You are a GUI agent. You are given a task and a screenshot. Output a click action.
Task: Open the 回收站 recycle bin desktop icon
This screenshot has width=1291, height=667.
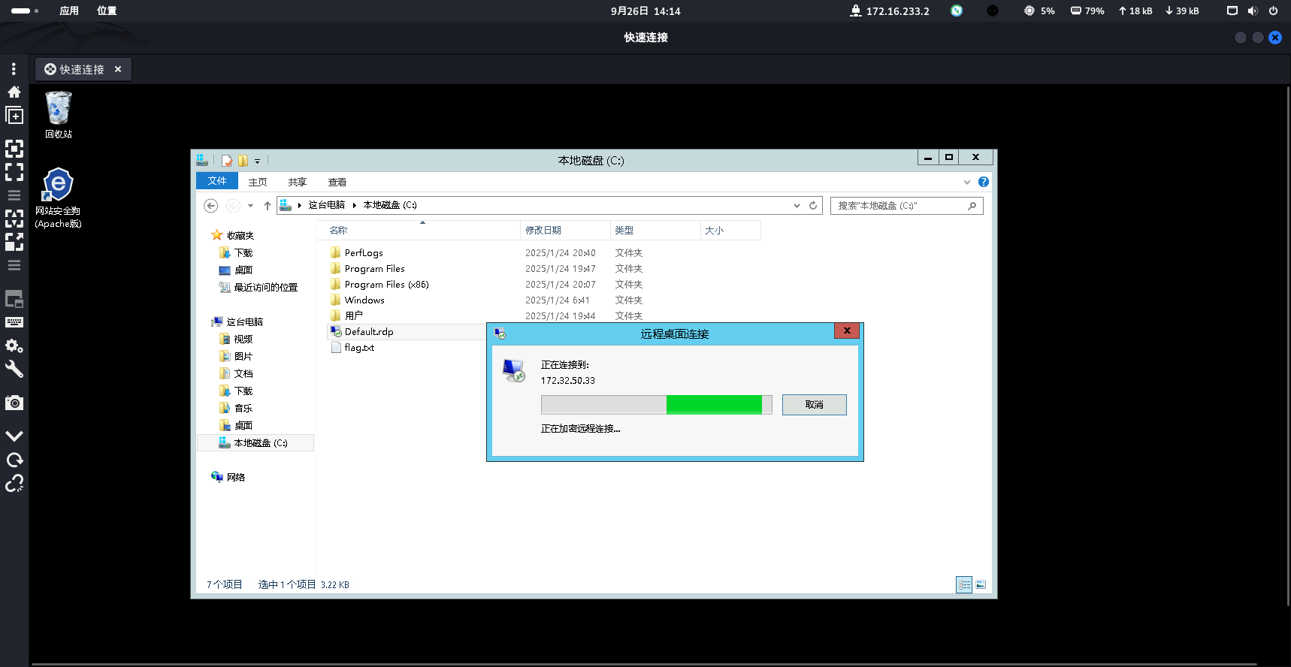[59, 114]
